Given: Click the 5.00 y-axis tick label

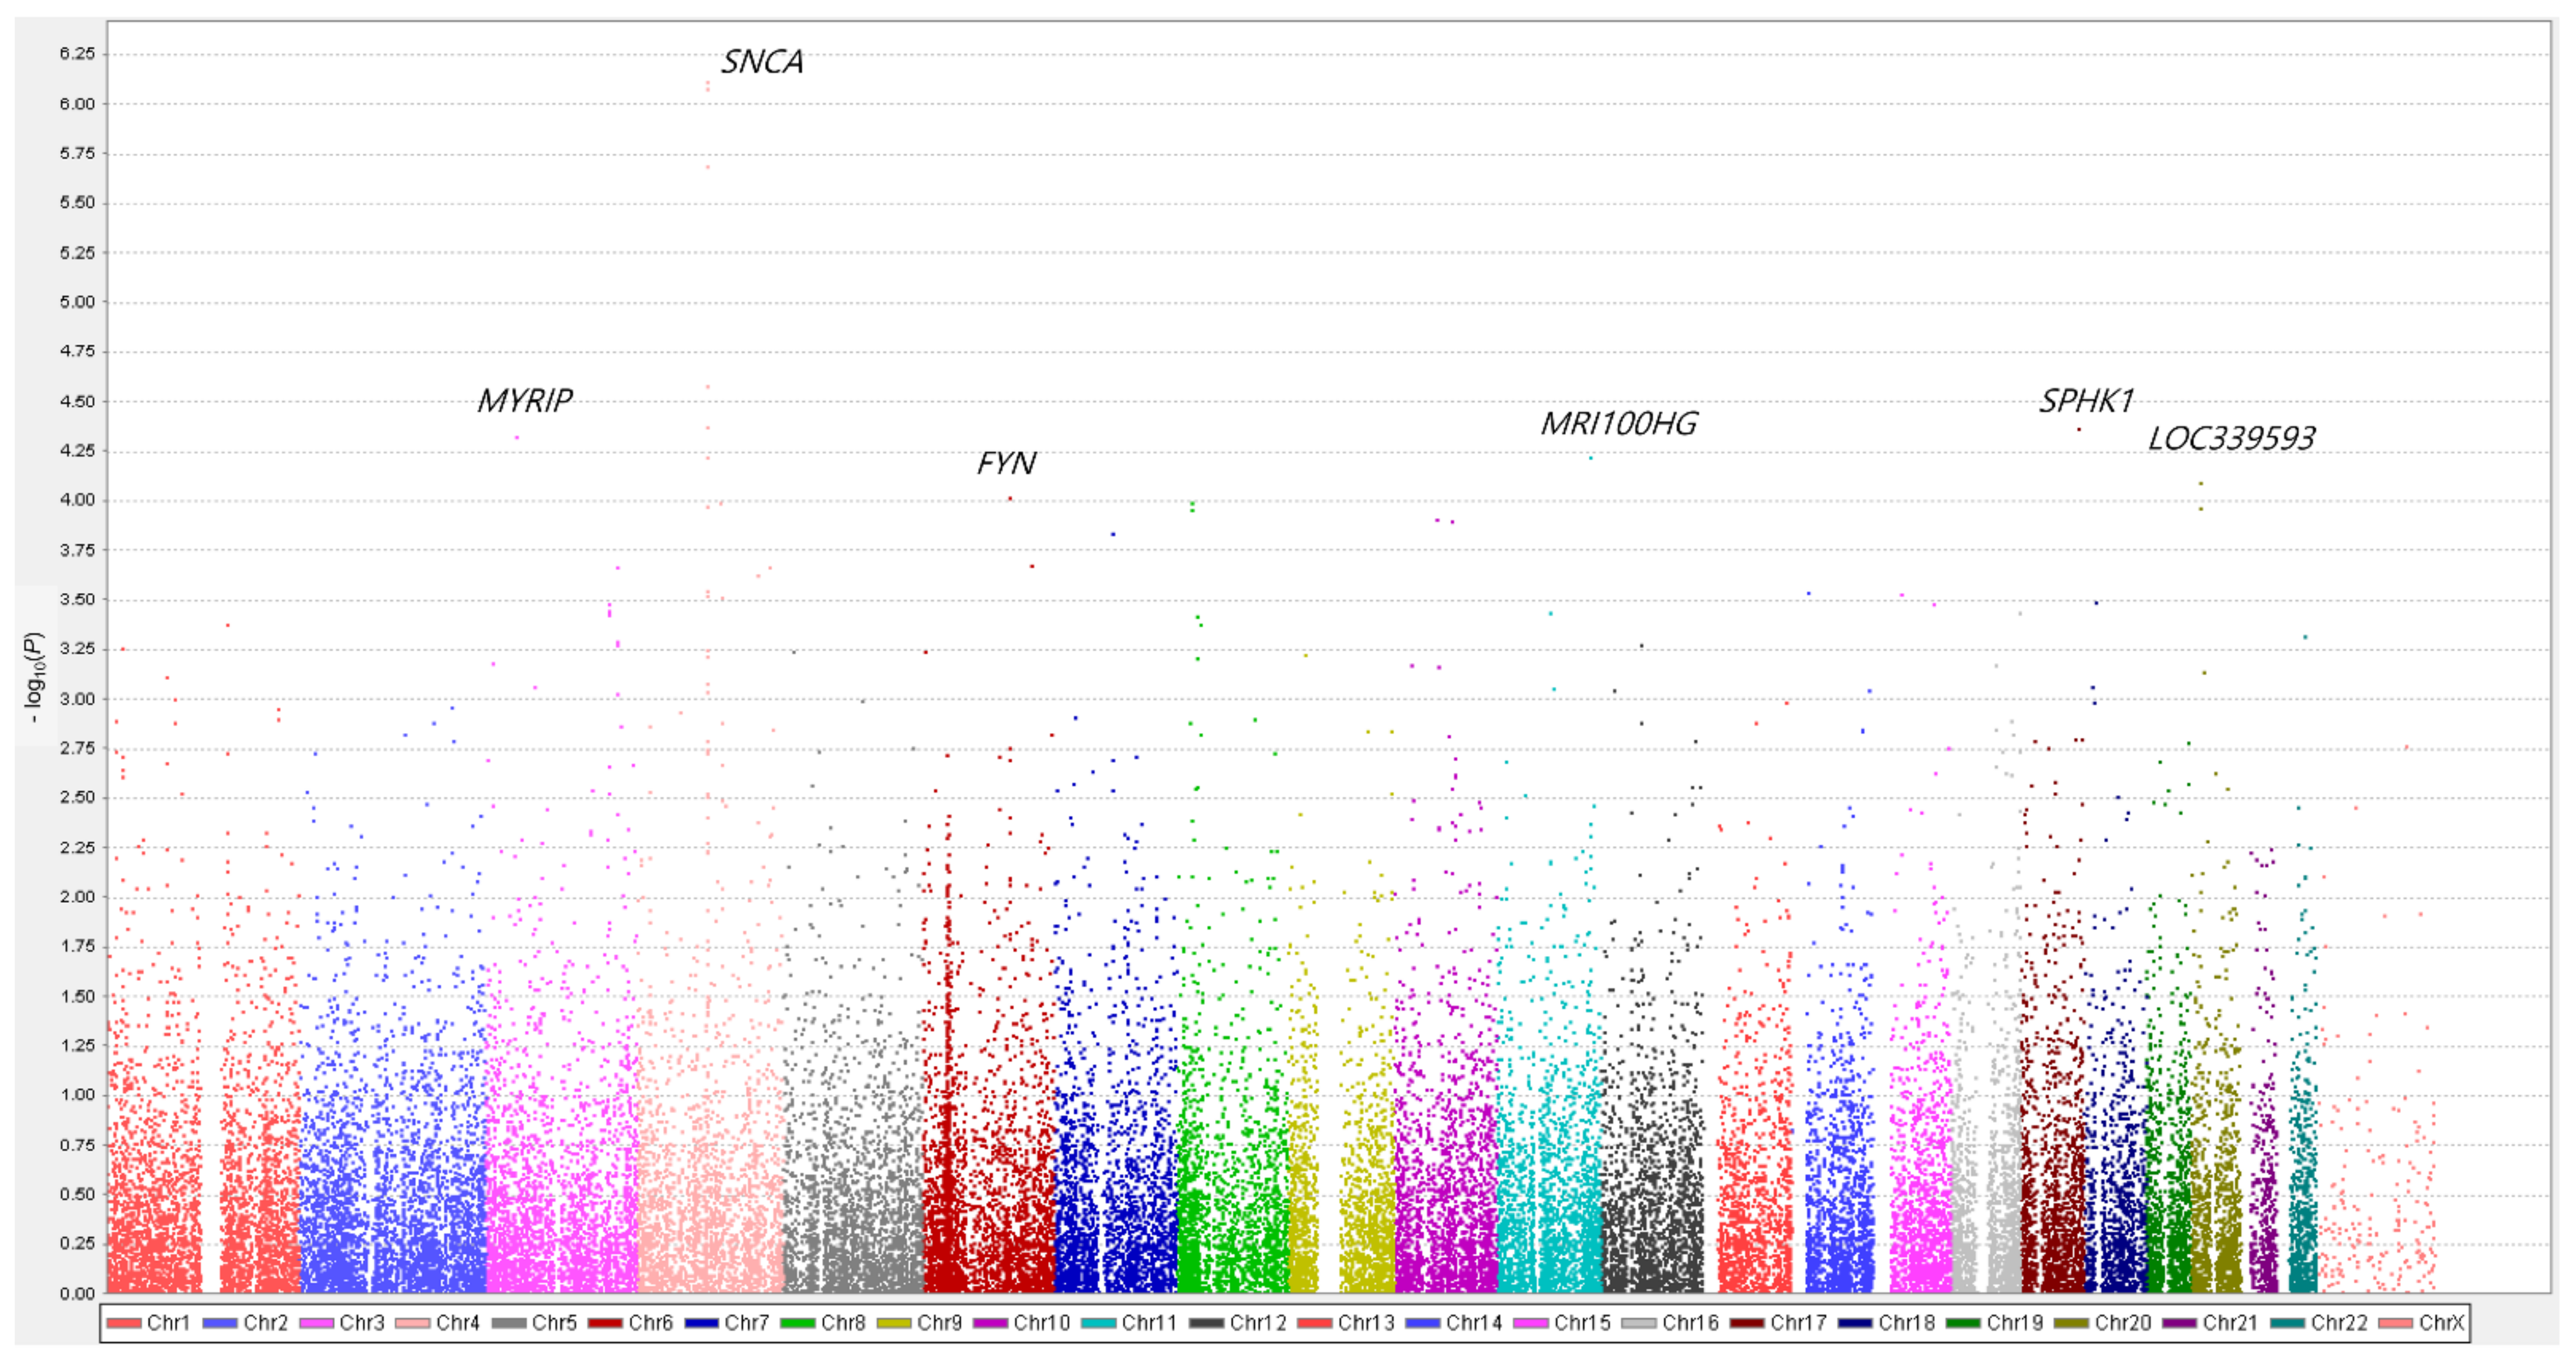Looking at the screenshot, I should pyautogui.click(x=77, y=302).
